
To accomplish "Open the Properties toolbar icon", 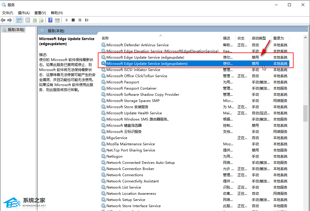I will click(x=28, y=20).
